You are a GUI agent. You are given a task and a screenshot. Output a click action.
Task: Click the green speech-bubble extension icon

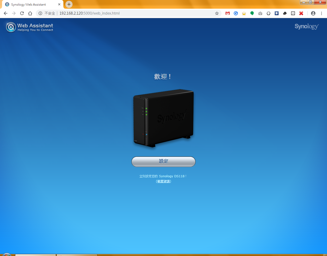[x=252, y=13]
